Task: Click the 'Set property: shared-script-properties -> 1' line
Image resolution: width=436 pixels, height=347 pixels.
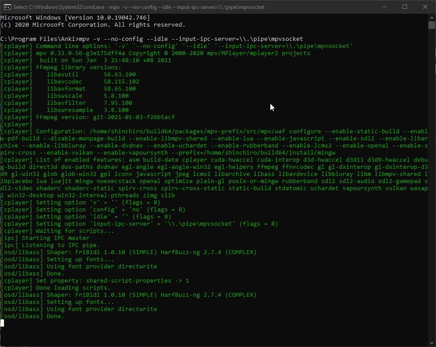Action: [x=95, y=281]
